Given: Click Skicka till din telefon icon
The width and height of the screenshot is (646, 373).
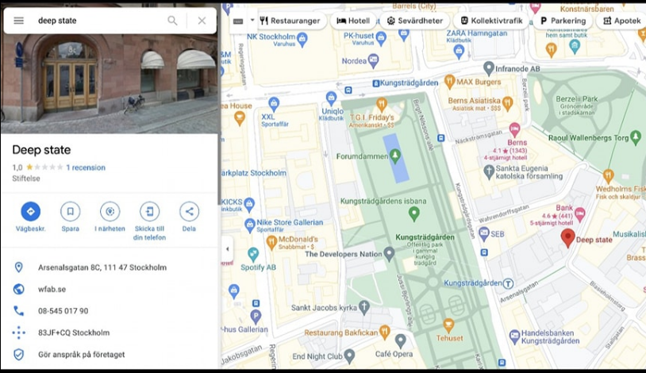Looking at the screenshot, I should pyautogui.click(x=149, y=211).
